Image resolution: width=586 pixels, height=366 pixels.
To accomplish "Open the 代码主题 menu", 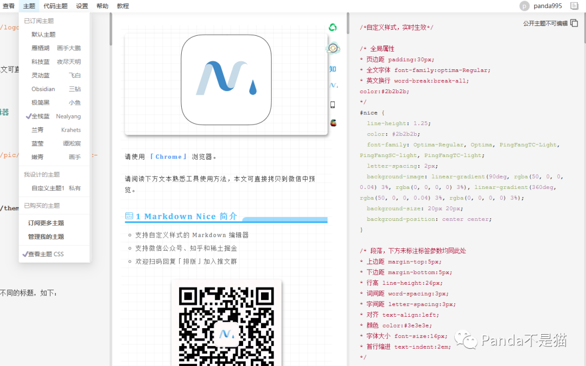I will [x=56, y=6].
